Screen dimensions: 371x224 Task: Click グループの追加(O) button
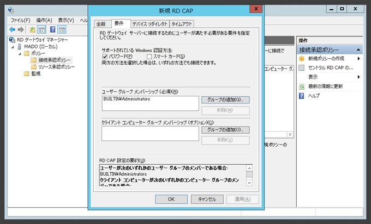tap(225, 130)
